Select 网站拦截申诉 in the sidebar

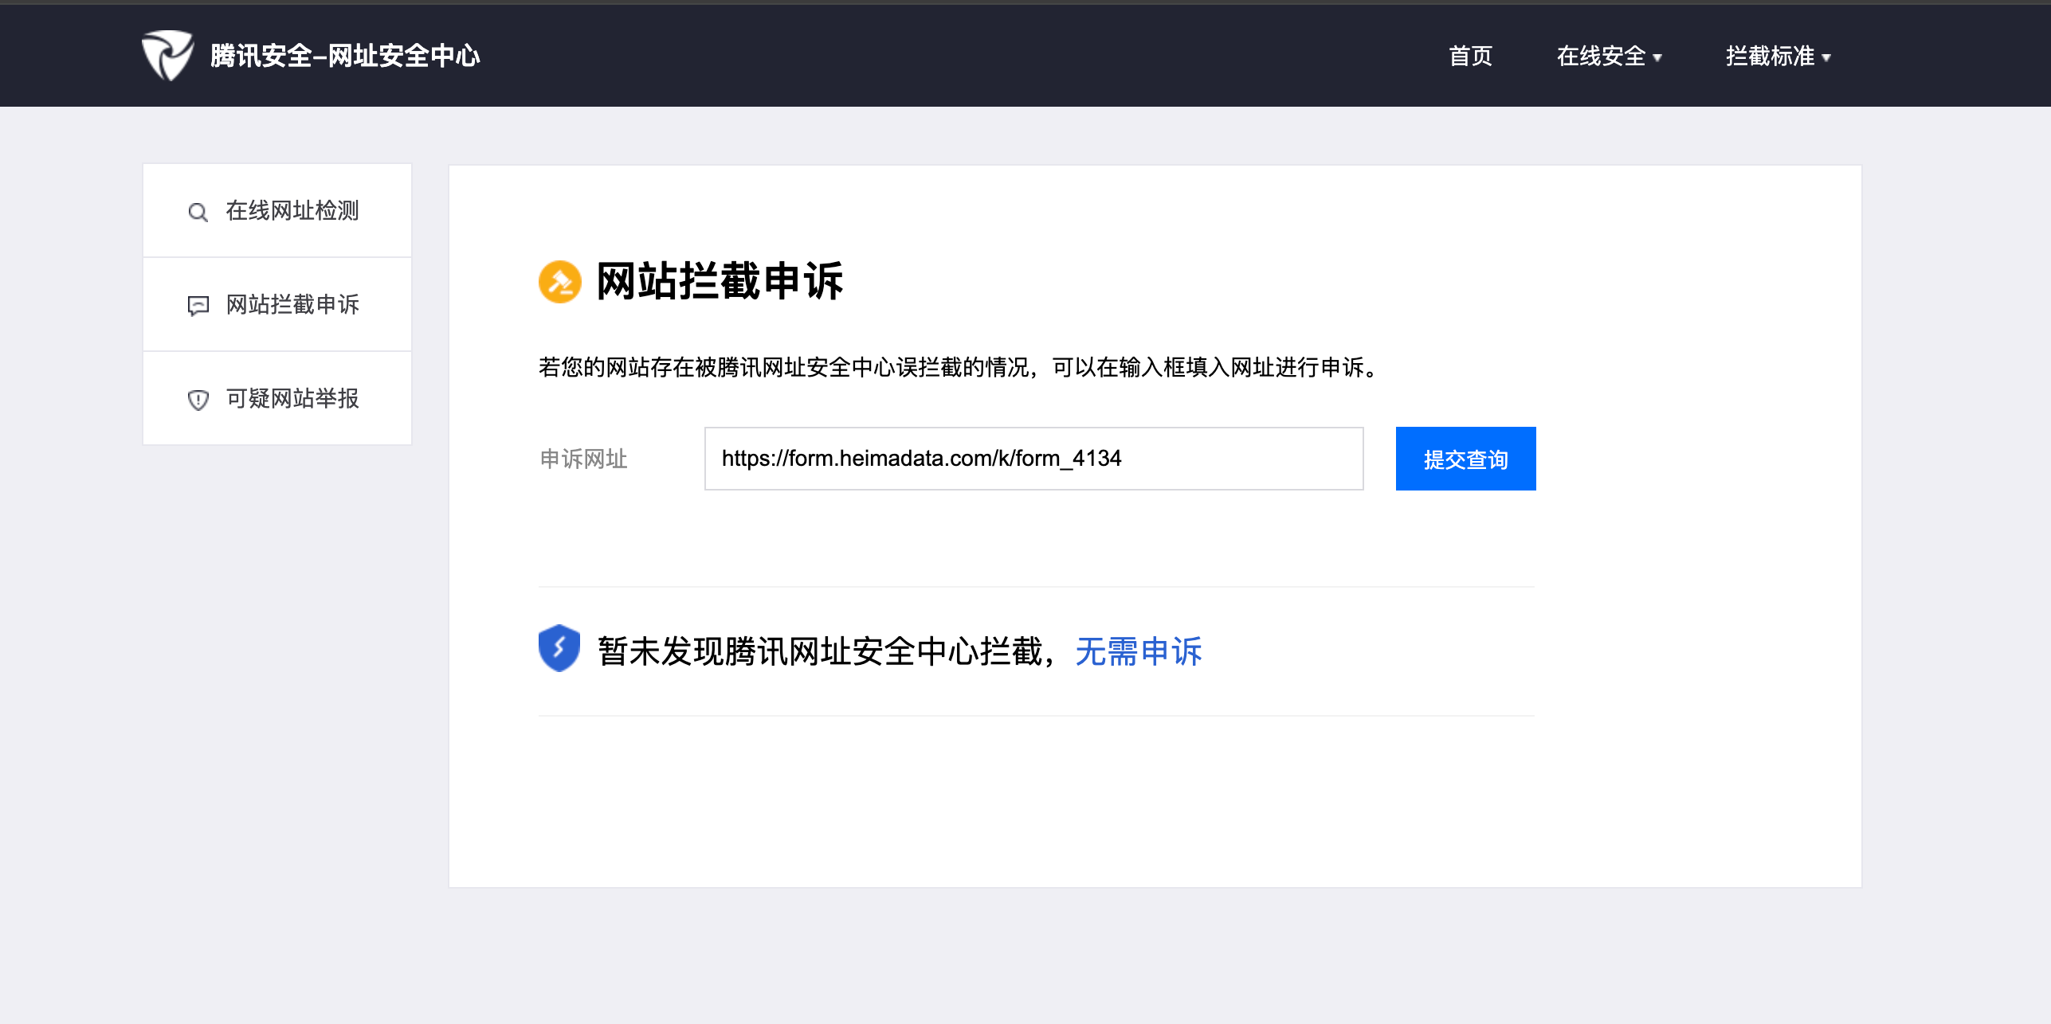(x=292, y=305)
